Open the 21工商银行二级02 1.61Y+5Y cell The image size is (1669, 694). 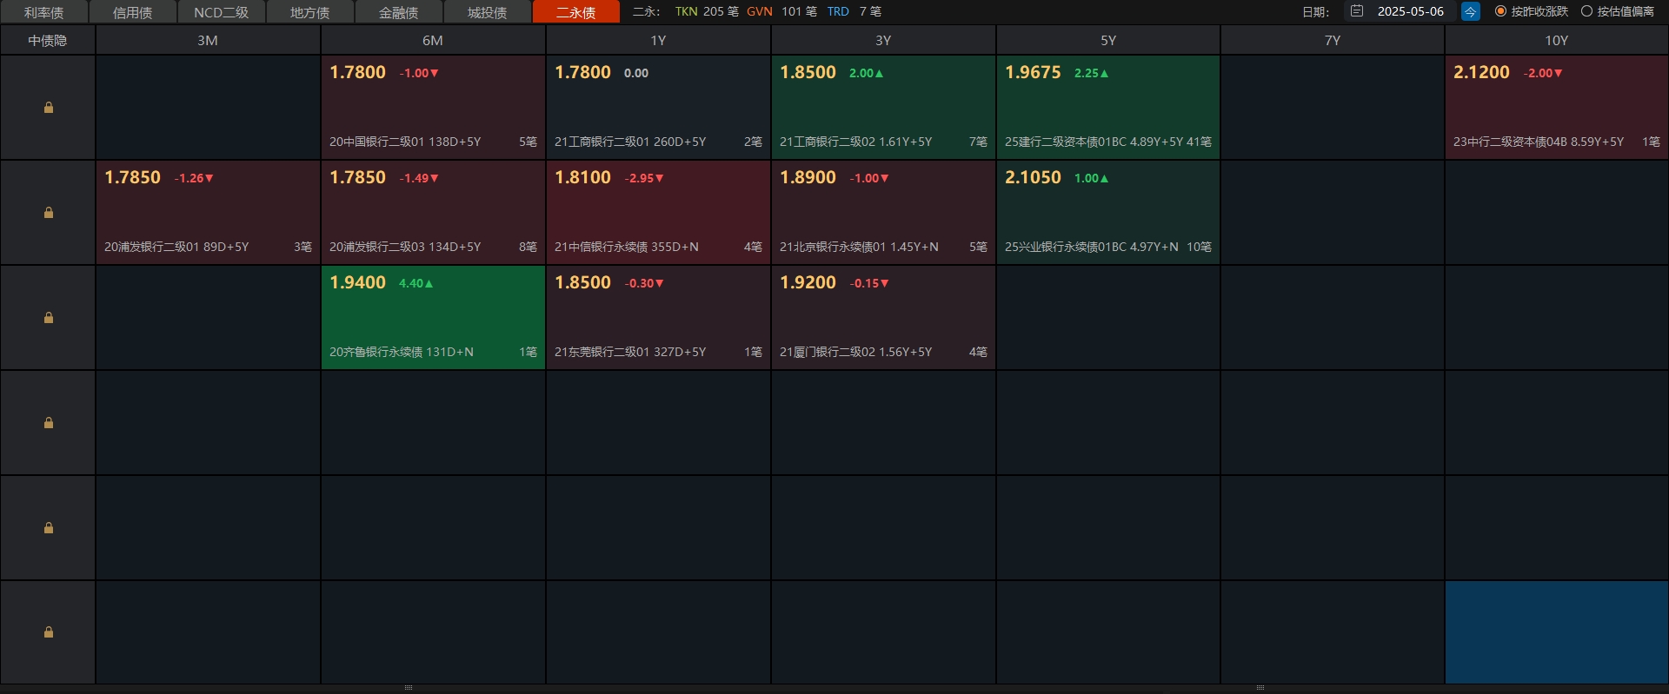[x=883, y=108]
